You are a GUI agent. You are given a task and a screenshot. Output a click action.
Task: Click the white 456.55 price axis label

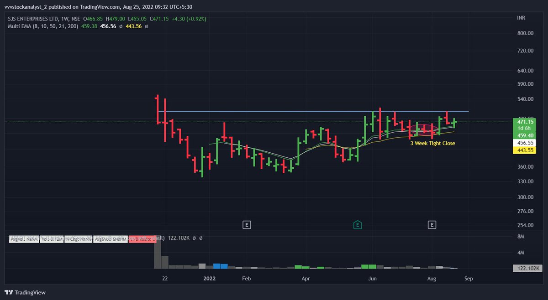[x=523, y=143]
